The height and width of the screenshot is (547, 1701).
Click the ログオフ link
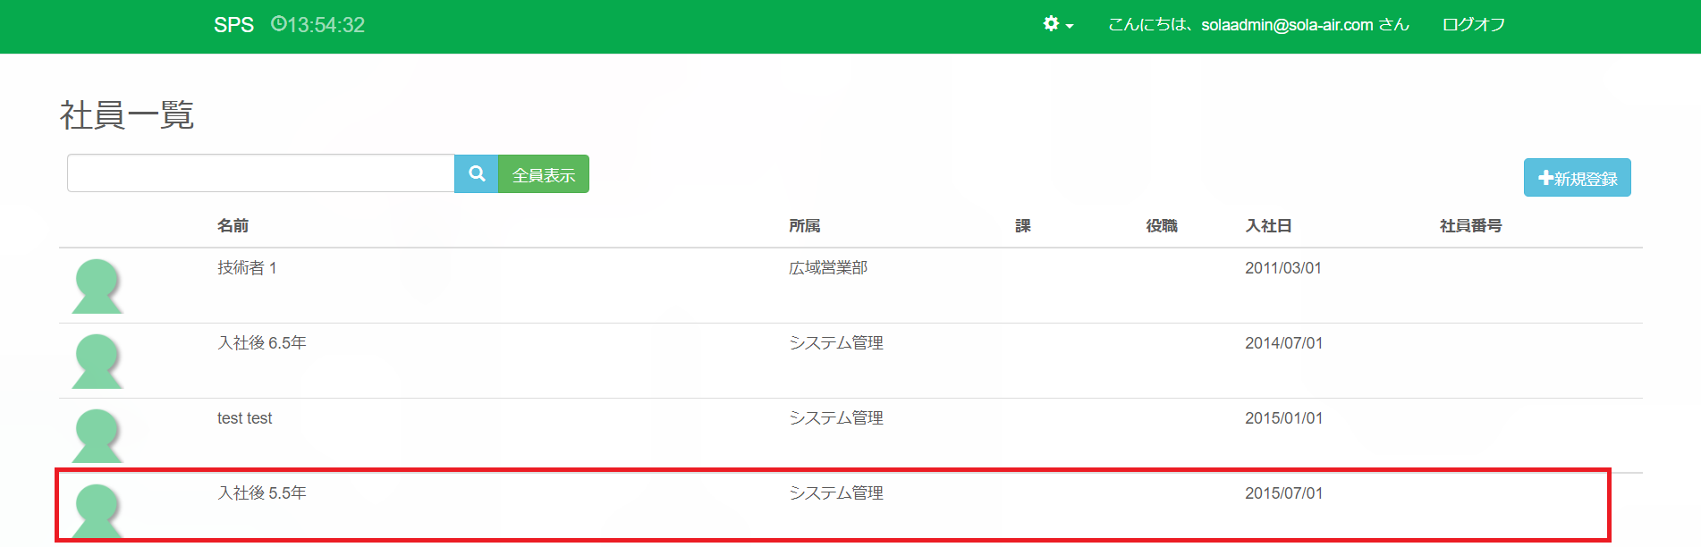(1473, 25)
